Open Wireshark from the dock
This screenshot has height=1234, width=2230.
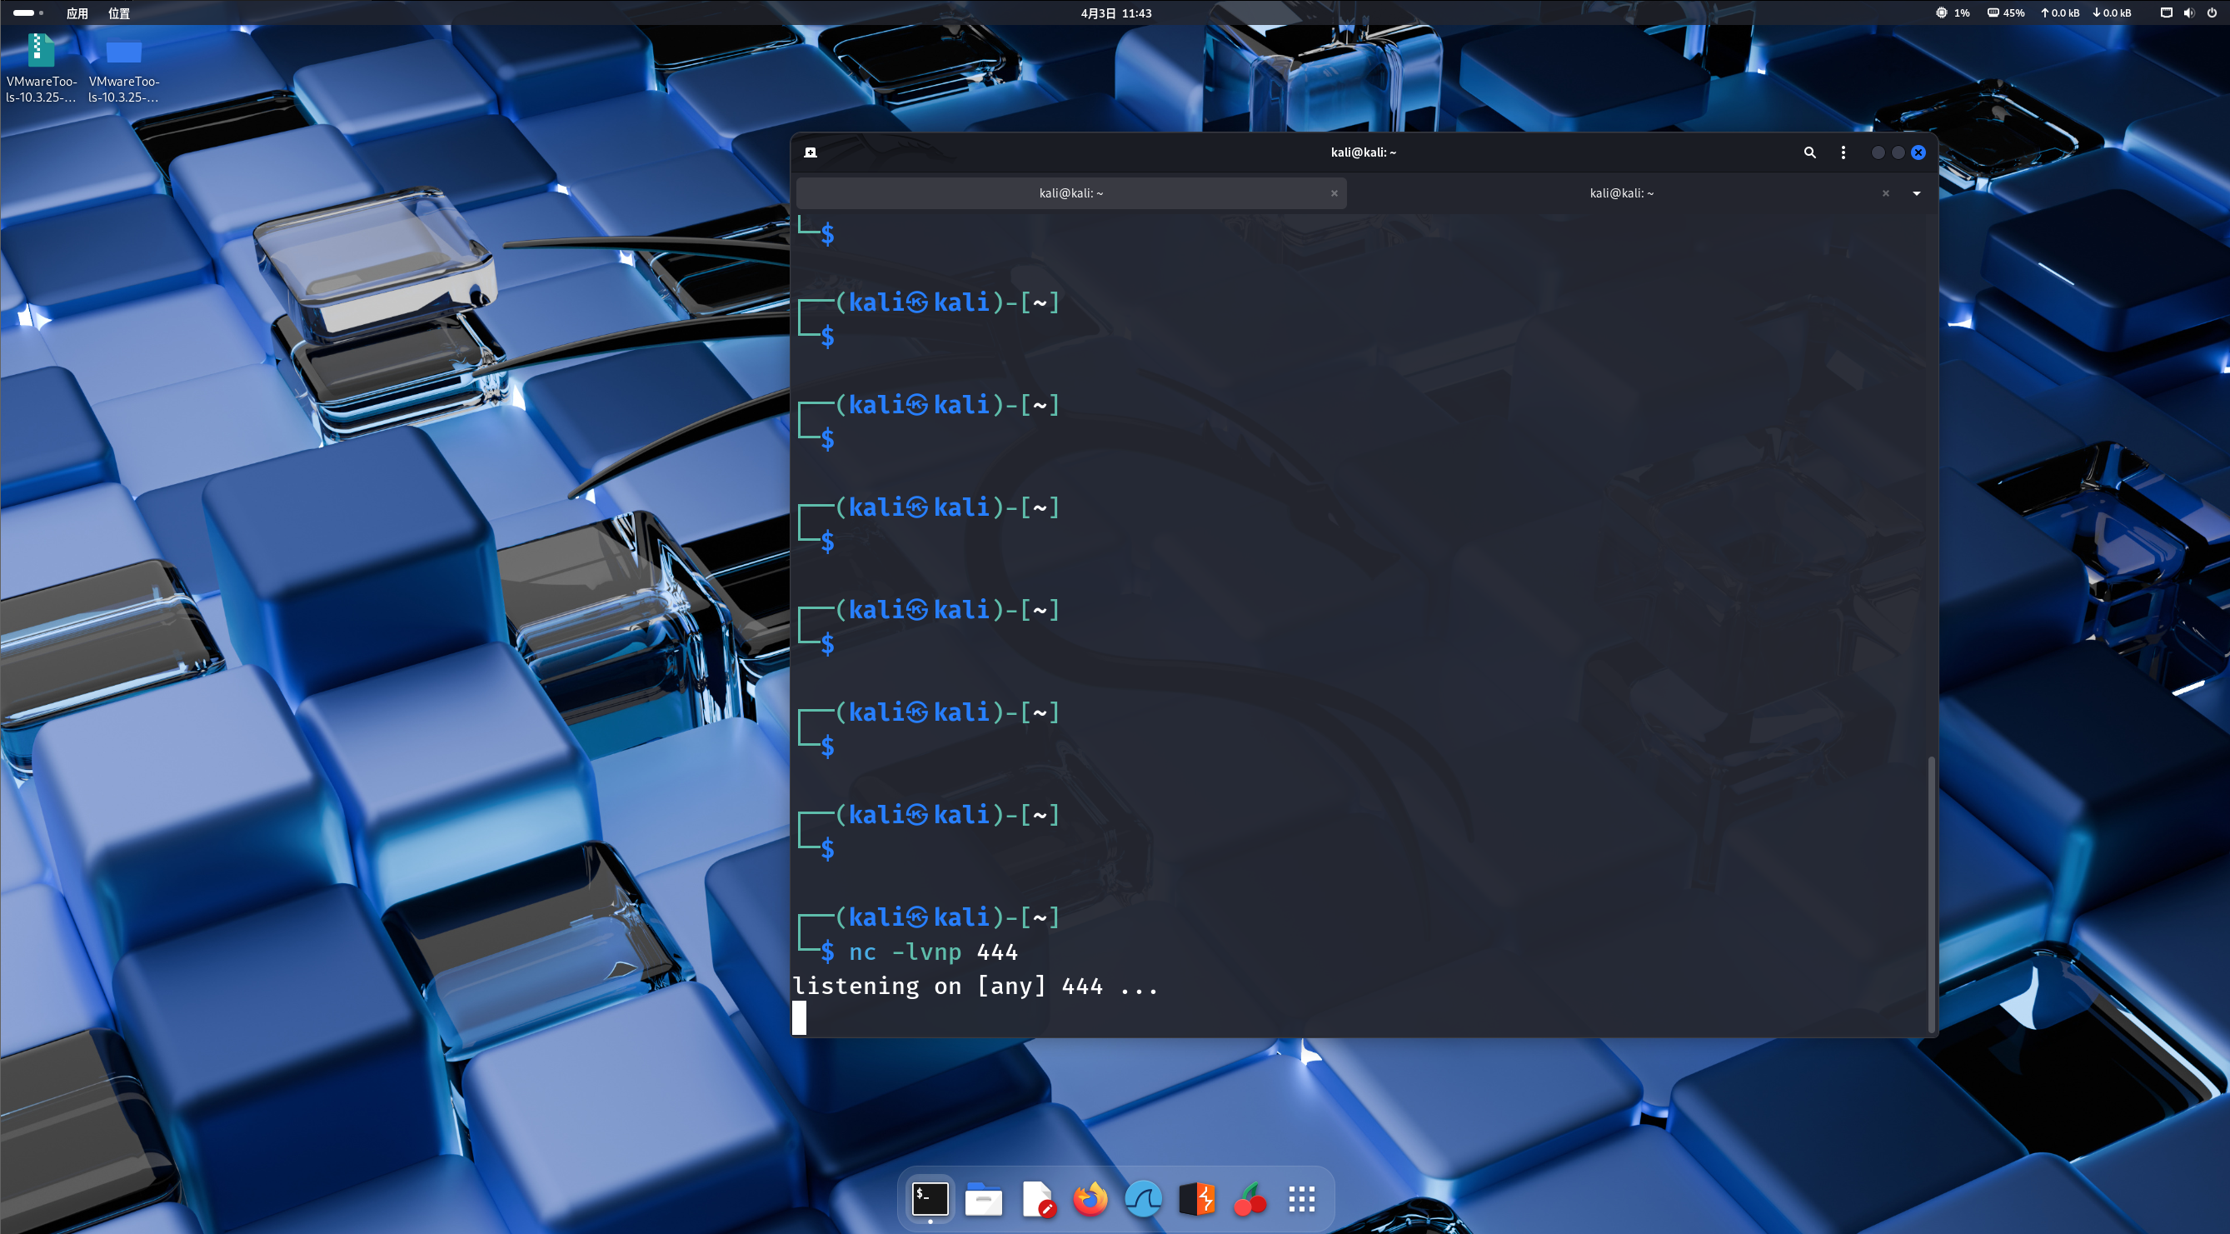pyautogui.click(x=1143, y=1199)
